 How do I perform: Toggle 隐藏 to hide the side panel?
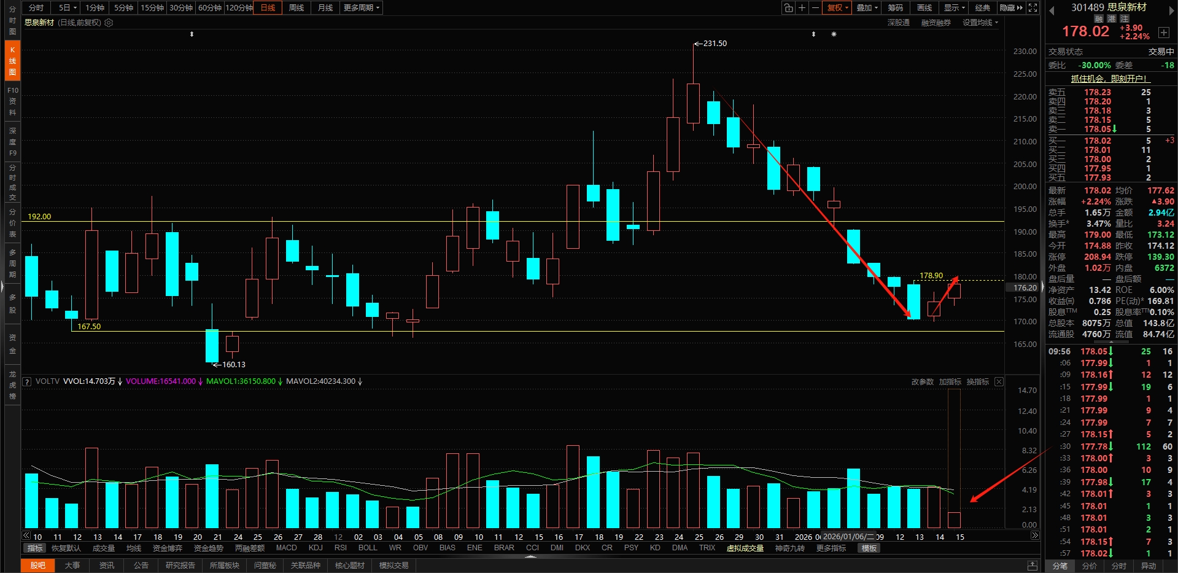pyautogui.click(x=1011, y=7)
